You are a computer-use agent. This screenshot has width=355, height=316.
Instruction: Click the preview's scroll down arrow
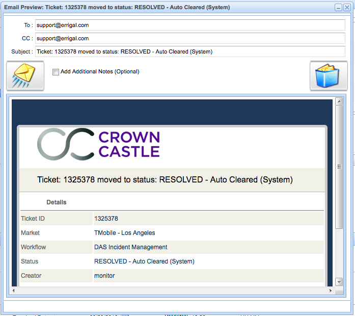(339, 282)
